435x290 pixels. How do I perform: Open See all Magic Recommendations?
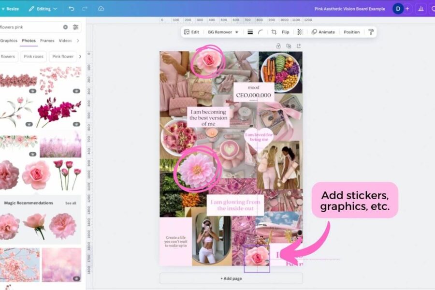70,203
